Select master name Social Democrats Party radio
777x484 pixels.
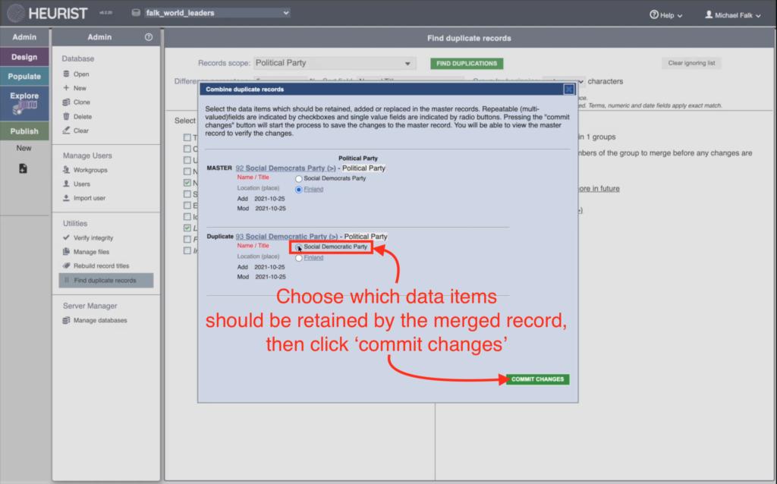click(298, 179)
